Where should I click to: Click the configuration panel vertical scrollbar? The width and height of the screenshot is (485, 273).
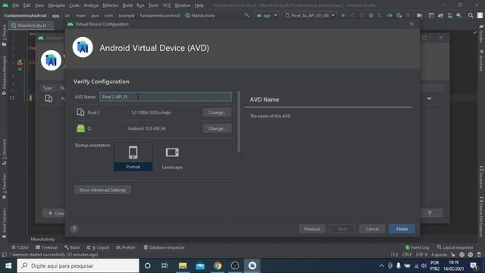pyautogui.click(x=239, y=122)
